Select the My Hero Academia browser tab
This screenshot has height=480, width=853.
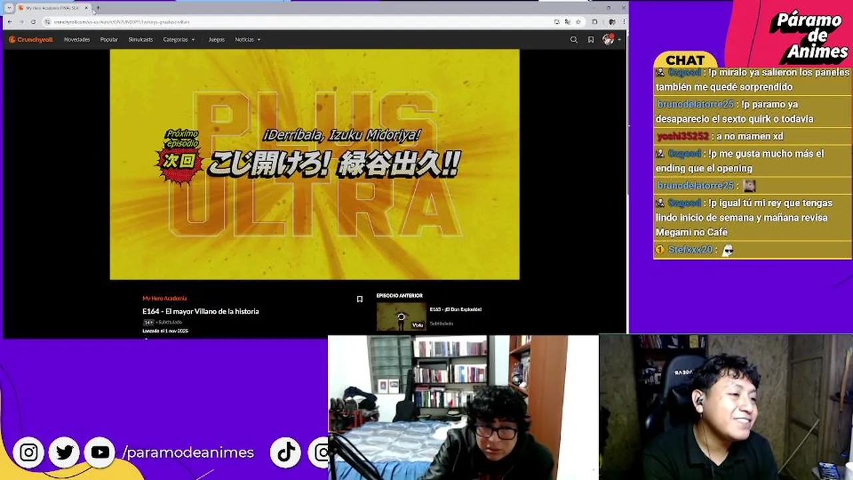click(53, 8)
